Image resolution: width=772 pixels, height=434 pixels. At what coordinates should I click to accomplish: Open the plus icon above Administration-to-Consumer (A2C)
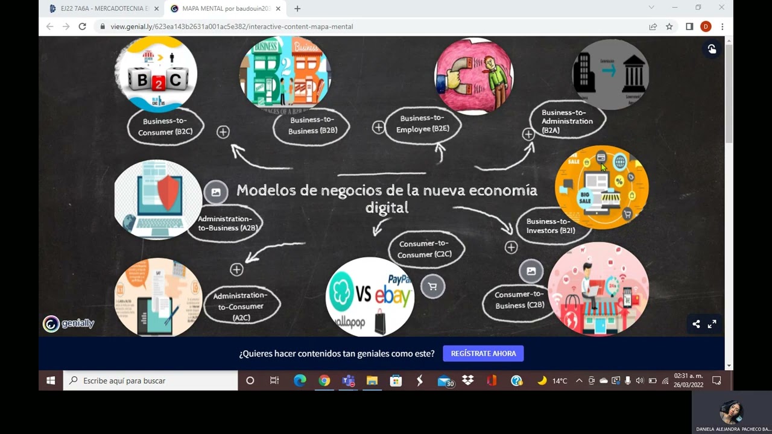pyautogui.click(x=236, y=269)
